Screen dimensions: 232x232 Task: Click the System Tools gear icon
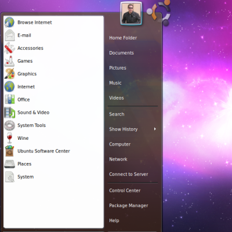coord(9,125)
